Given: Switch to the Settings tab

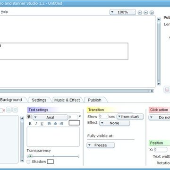Looking at the screenshot, I should tap(39, 100).
